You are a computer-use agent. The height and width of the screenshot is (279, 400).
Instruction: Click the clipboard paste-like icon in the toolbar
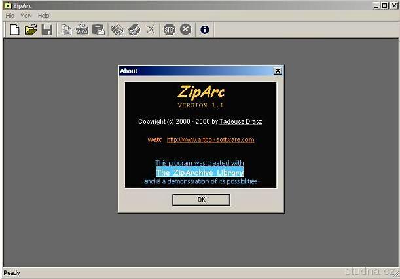coord(98,29)
